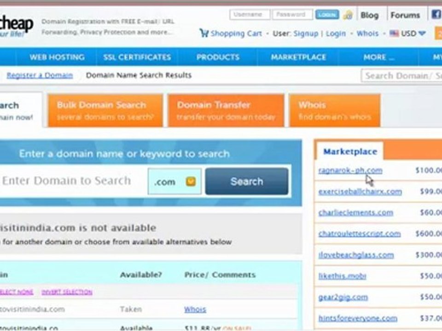
Task: Click the Search Domain field in breadcrumb bar
Action: click(x=401, y=76)
